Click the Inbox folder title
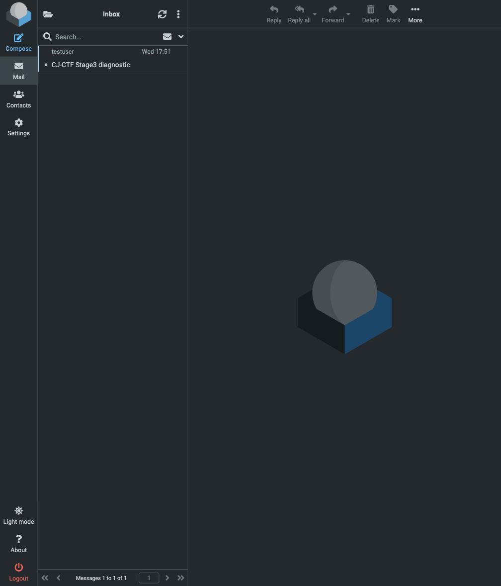The width and height of the screenshot is (501, 586). pos(111,14)
